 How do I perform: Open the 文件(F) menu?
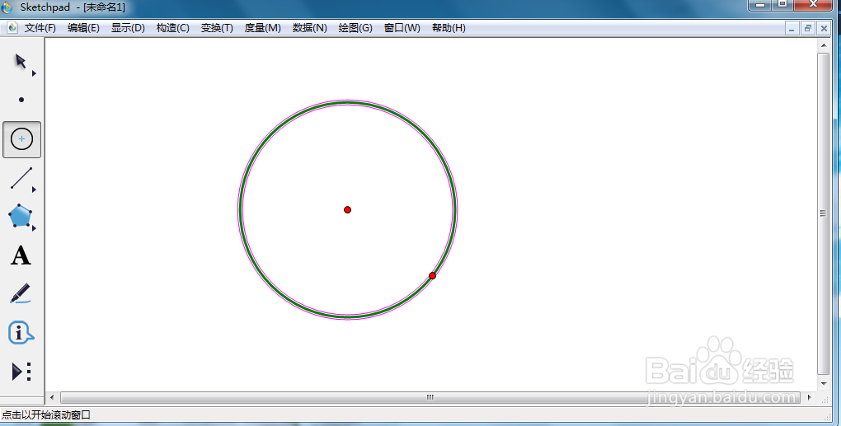(40, 28)
